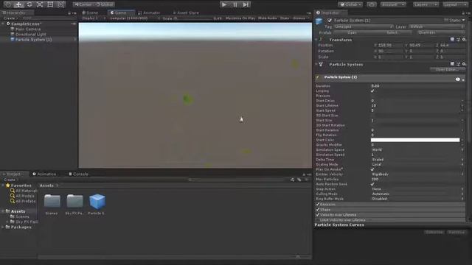This screenshot has height=265, width=472.
Task: Select the Hand tool in toolbar
Action: (8, 4)
